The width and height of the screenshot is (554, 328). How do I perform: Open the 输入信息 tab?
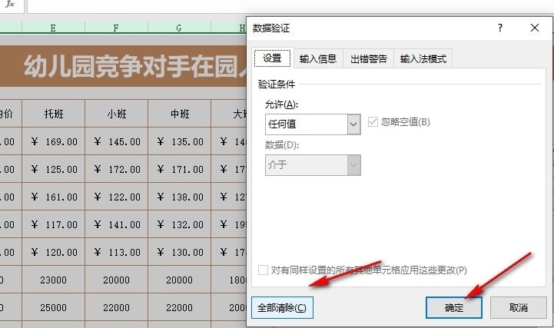[x=318, y=58]
